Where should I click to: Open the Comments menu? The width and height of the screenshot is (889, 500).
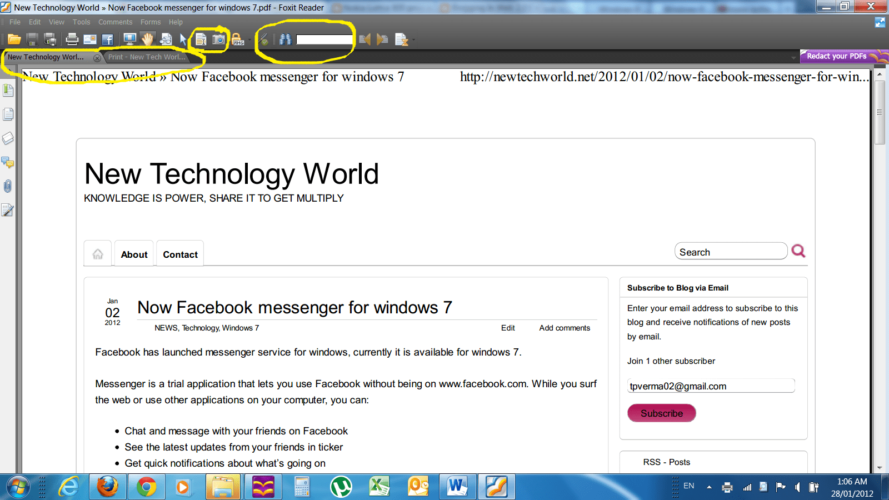pyautogui.click(x=116, y=22)
